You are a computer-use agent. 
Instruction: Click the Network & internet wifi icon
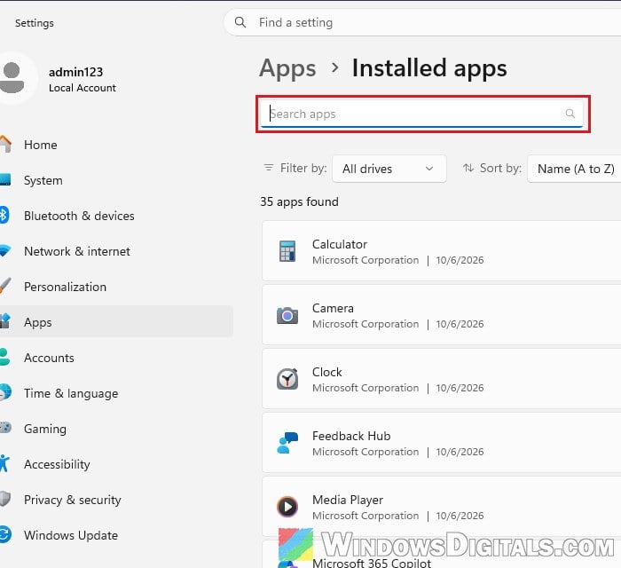tap(4, 251)
